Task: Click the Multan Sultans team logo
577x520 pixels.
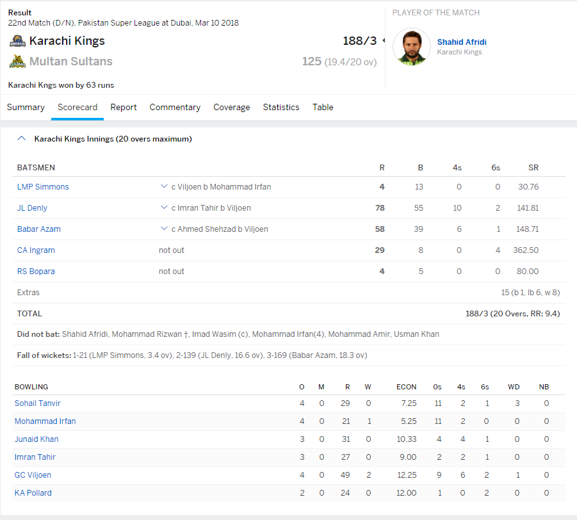Action: (x=17, y=62)
